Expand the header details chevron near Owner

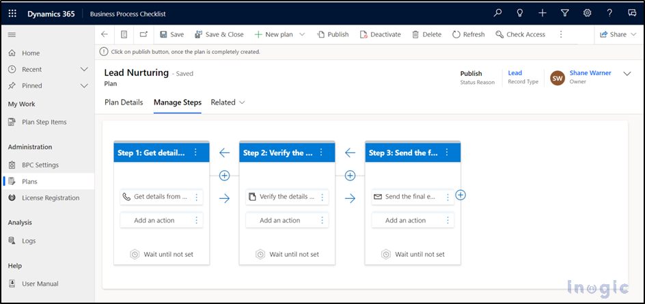tap(627, 74)
